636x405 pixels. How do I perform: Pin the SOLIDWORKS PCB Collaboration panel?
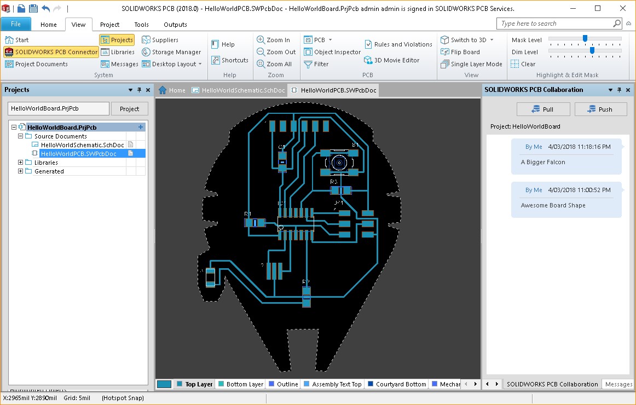point(619,90)
